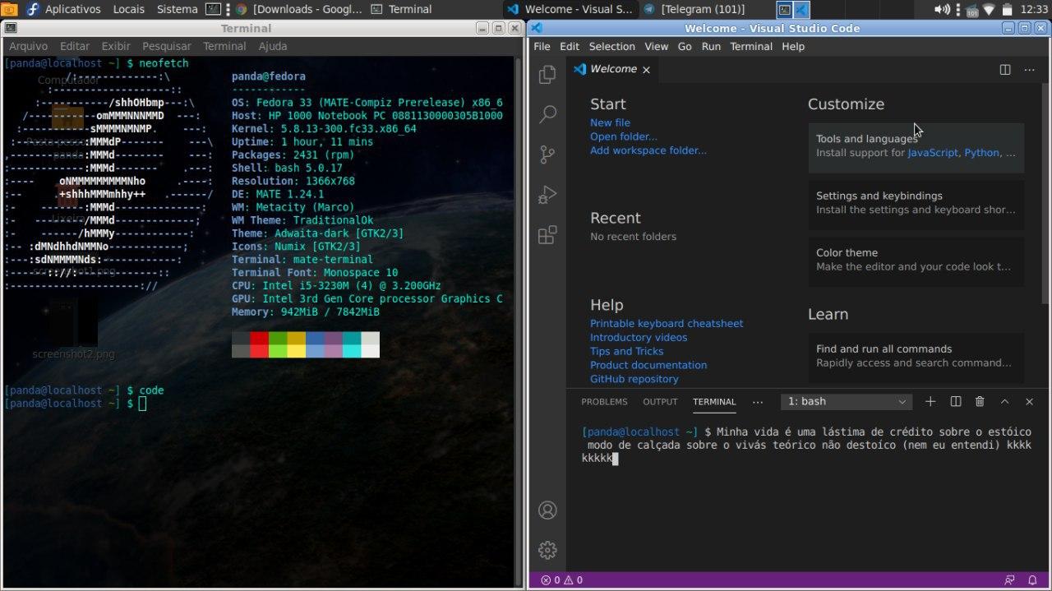This screenshot has width=1052, height=591.
Task: Open the Run menu in VS Code
Action: click(711, 46)
